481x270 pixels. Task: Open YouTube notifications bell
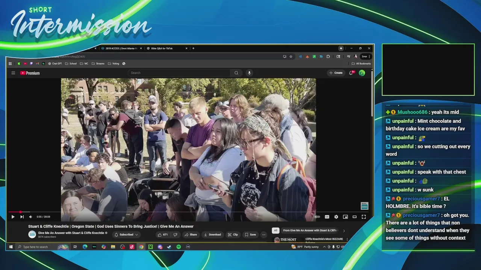coord(351,73)
